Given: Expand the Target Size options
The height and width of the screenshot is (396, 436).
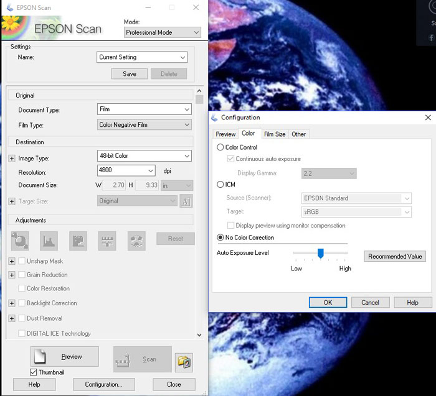Looking at the screenshot, I should [x=12, y=201].
